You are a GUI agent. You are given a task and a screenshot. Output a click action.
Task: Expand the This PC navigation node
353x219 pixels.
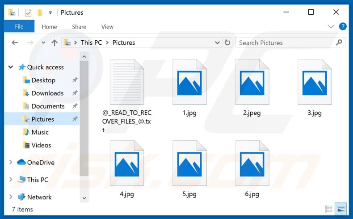[11, 180]
